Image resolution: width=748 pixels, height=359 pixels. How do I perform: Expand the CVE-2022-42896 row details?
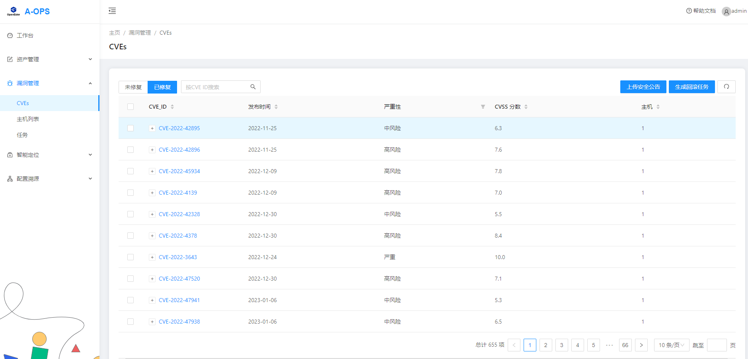pyautogui.click(x=152, y=150)
